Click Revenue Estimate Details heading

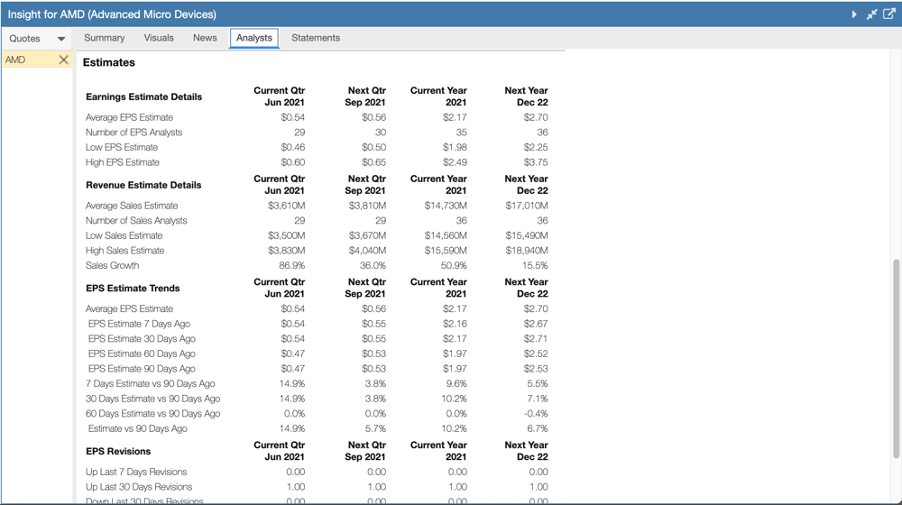point(143,185)
